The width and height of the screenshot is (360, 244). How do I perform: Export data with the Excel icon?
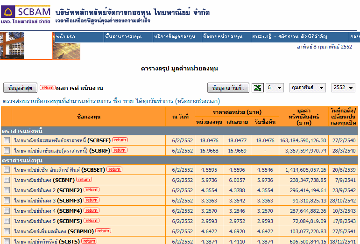pyautogui.click(x=257, y=88)
